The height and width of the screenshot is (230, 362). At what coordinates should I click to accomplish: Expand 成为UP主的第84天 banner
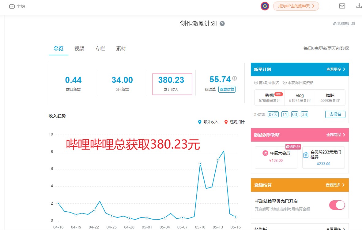point(296,6)
